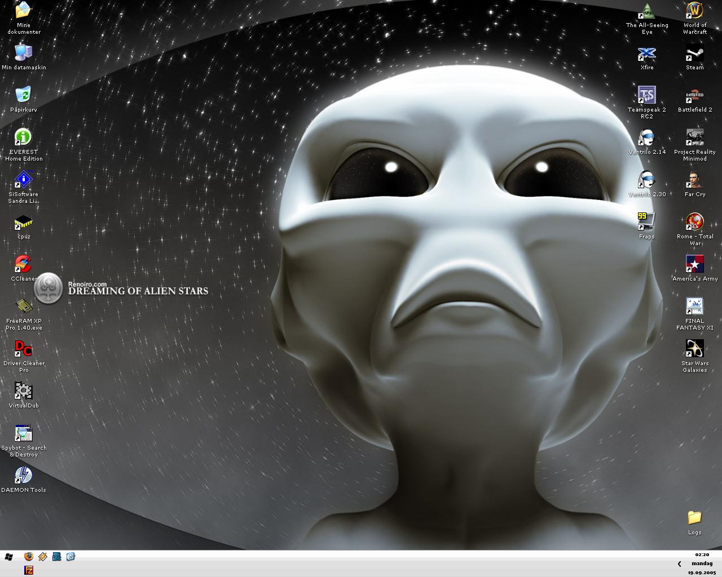The height and width of the screenshot is (577, 722).
Task: Open the Ventrilo 2.30 shortcut
Action: click(x=647, y=180)
